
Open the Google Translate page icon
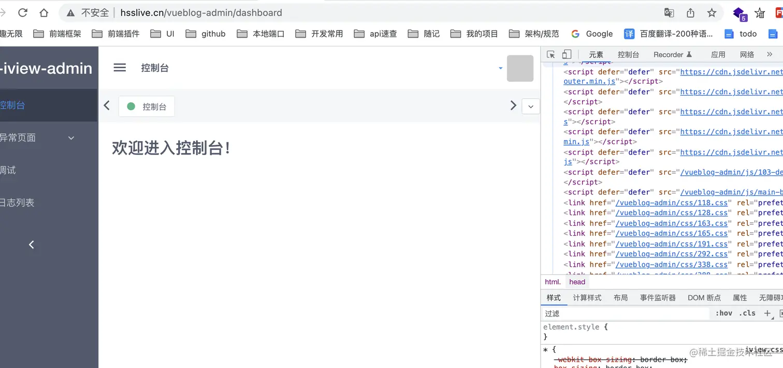pos(669,12)
